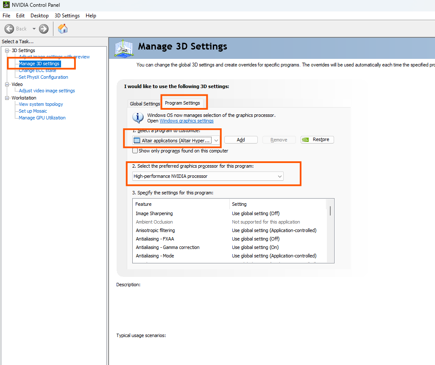Viewport: 435px width, 365px height.
Task: Click the Back arrow button
Action: (9, 28)
